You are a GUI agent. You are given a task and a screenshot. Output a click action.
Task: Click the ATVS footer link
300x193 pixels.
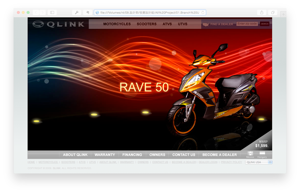click(82, 162)
